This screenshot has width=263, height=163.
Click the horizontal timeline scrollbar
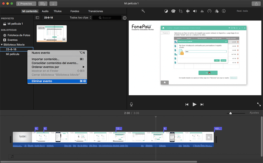click(x=99, y=162)
